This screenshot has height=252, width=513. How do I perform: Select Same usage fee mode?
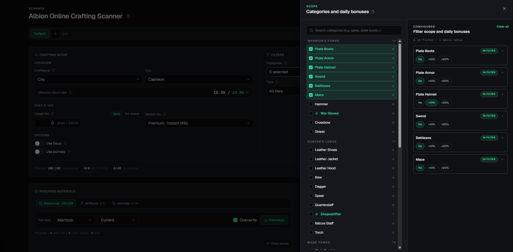117,114
